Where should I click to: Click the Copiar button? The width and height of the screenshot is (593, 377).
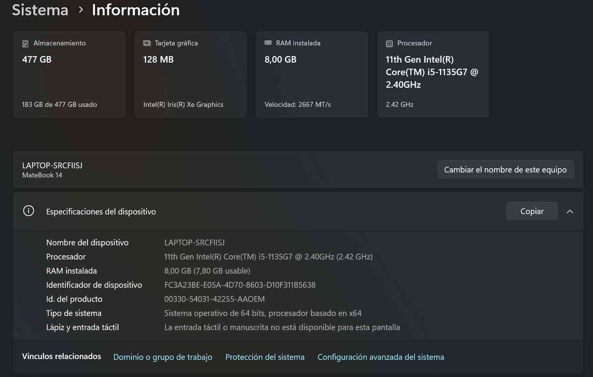[x=532, y=211]
